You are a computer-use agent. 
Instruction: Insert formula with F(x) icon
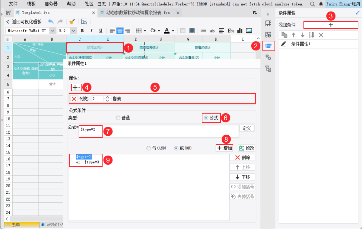coord(231,31)
